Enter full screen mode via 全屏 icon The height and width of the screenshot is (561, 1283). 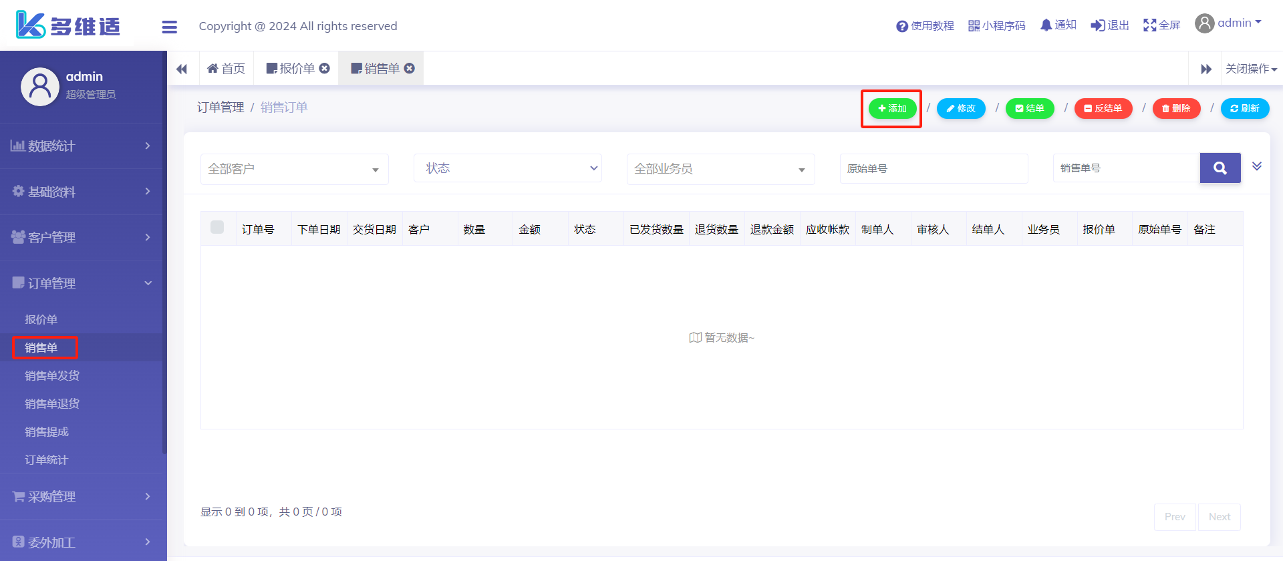pos(1149,25)
